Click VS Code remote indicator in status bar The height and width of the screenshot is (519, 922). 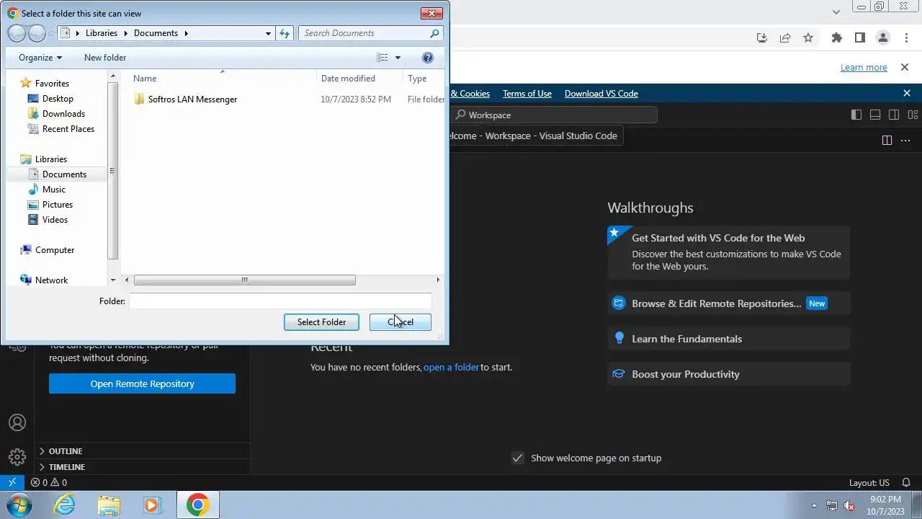(12, 482)
